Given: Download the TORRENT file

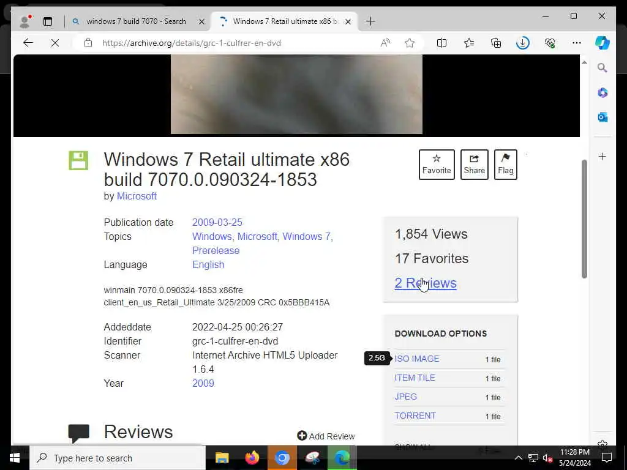Looking at the screenshot, I should click(415, 416).
